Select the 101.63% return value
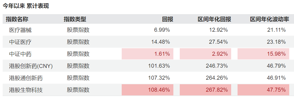This screenshot has height=97, width=294. [x=159, y=66]
